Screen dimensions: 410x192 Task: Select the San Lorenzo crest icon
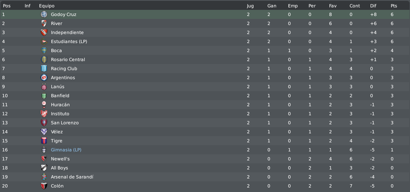click(x=44, y=123)
